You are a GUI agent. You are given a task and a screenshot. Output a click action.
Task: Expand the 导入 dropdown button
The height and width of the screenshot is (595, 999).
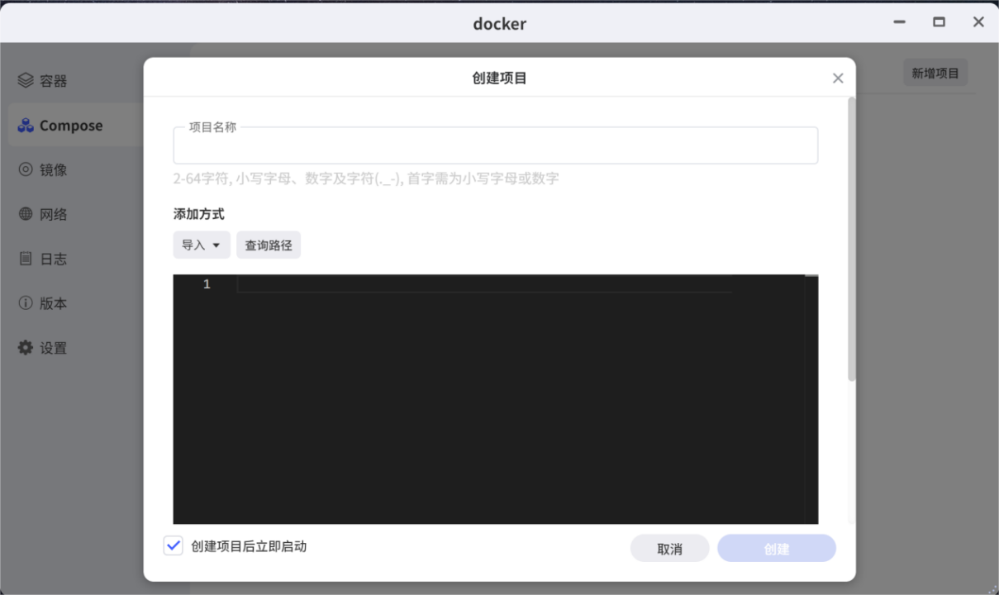pos(202,245)
